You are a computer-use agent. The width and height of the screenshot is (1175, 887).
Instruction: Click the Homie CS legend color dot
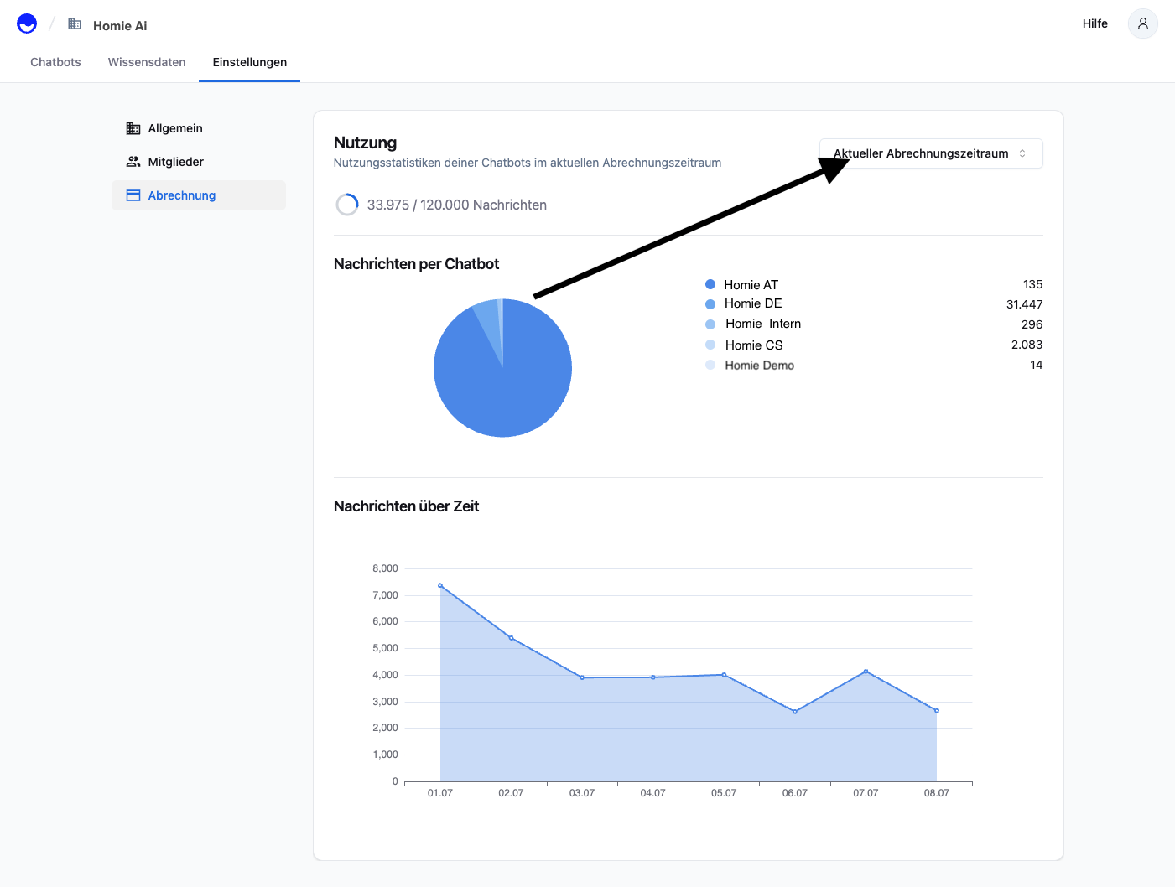pyautogui.click(x=710, y=345)
